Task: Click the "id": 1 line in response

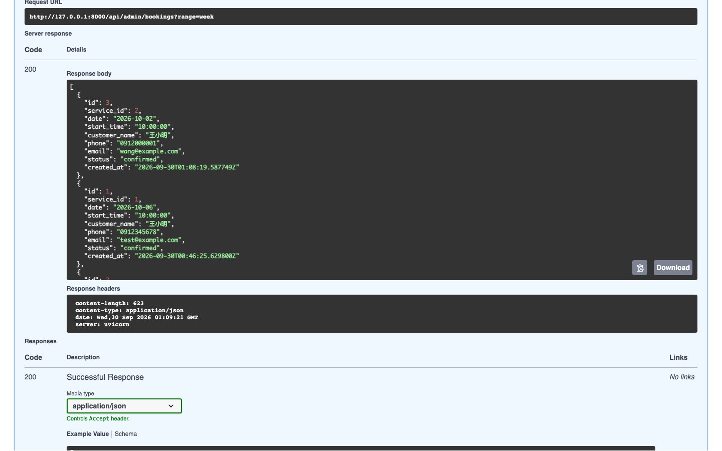Action: coord(98,191)
